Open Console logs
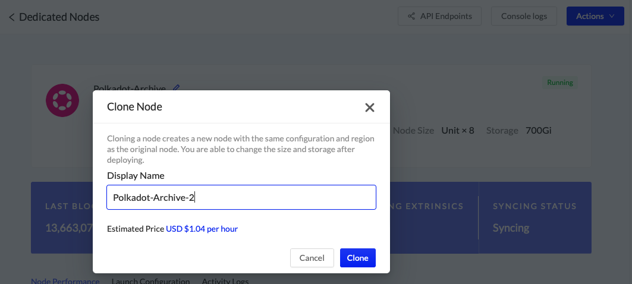The width and height of the screenshot is (632, 284). 524,16
